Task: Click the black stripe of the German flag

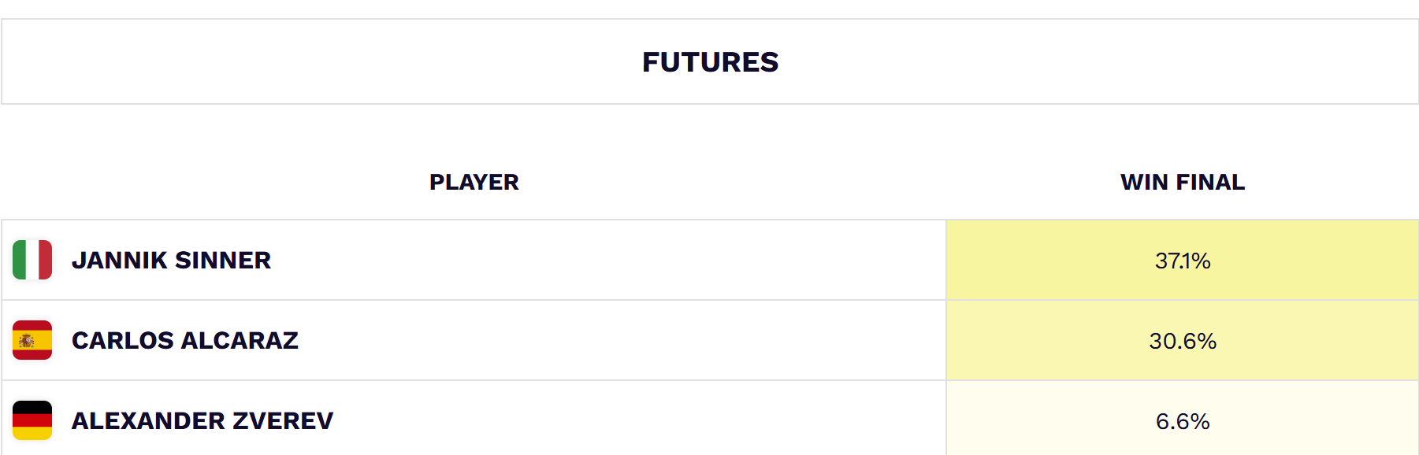Action: pyautogui.click(x=32, y=407)
